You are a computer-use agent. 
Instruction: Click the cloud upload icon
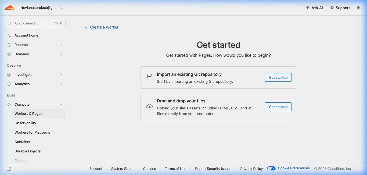[x=149, y=106]
